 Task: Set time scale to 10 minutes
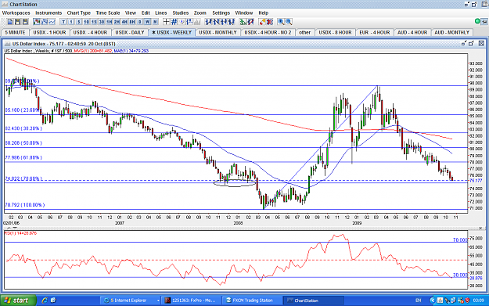pos(86,22)
